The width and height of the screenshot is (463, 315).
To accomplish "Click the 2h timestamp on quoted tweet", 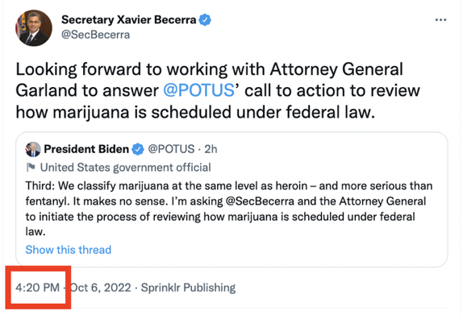I will 211,149.
